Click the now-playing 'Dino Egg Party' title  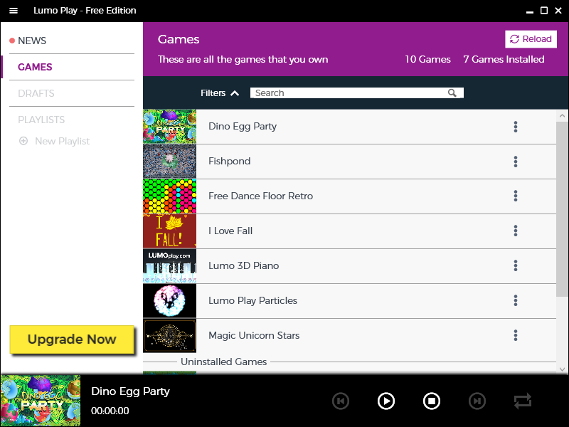point(130,391)
